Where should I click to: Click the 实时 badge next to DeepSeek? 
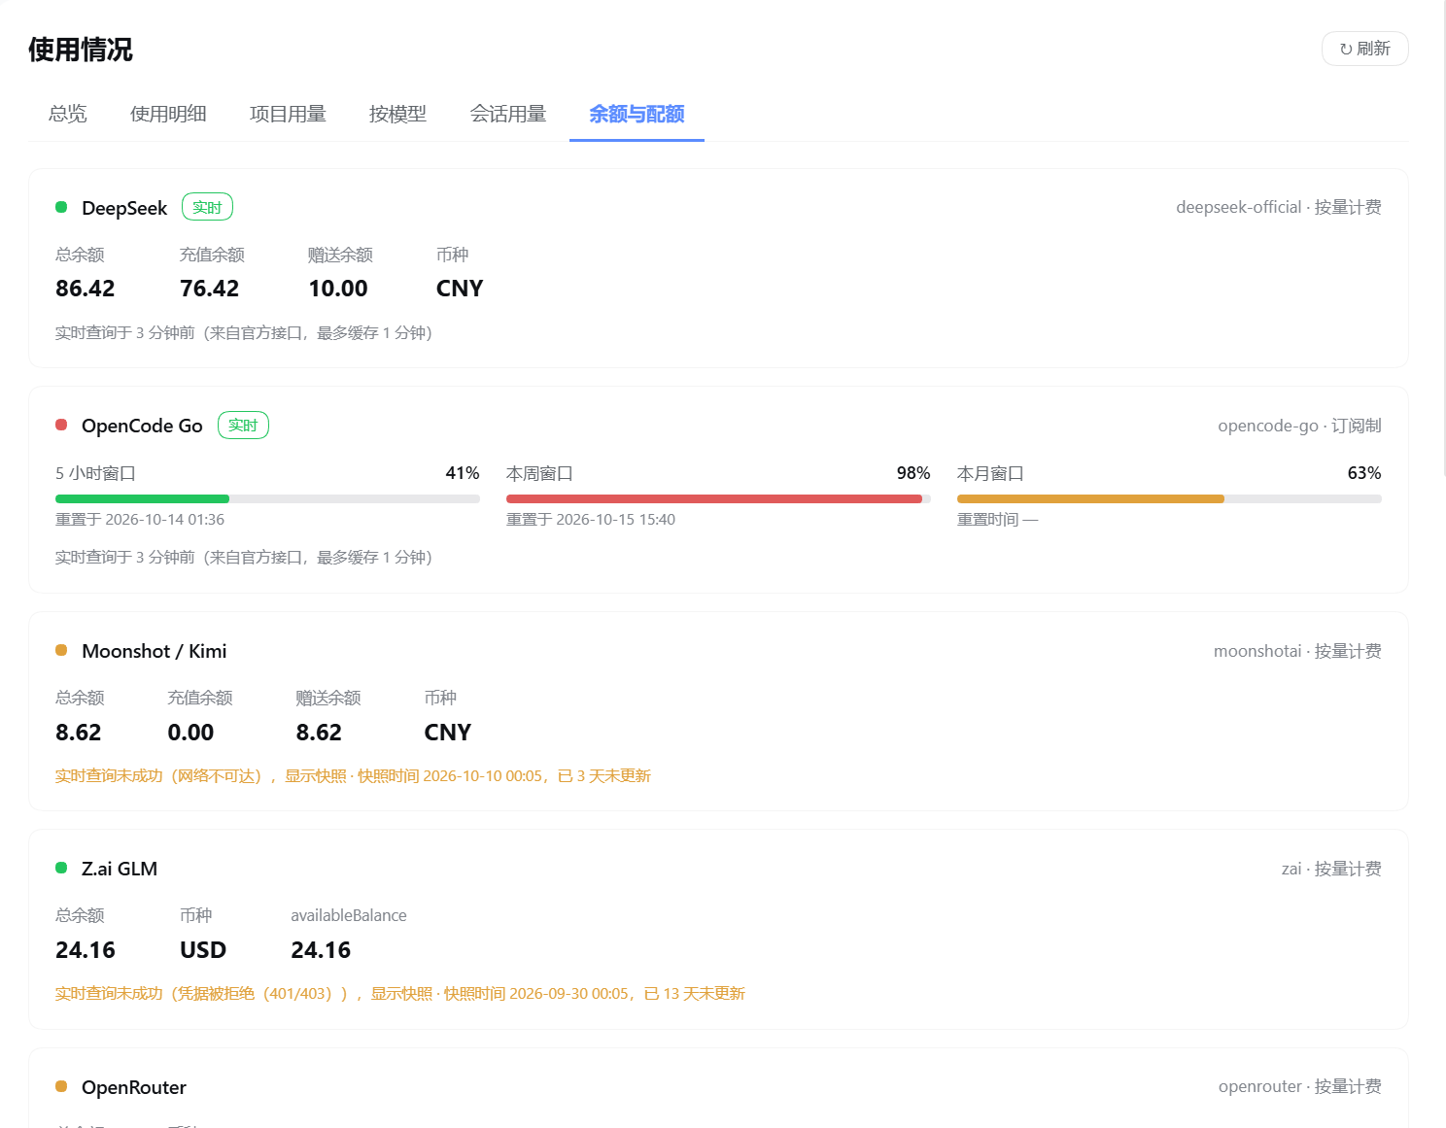pyautogui.click(x=207, y=207)
